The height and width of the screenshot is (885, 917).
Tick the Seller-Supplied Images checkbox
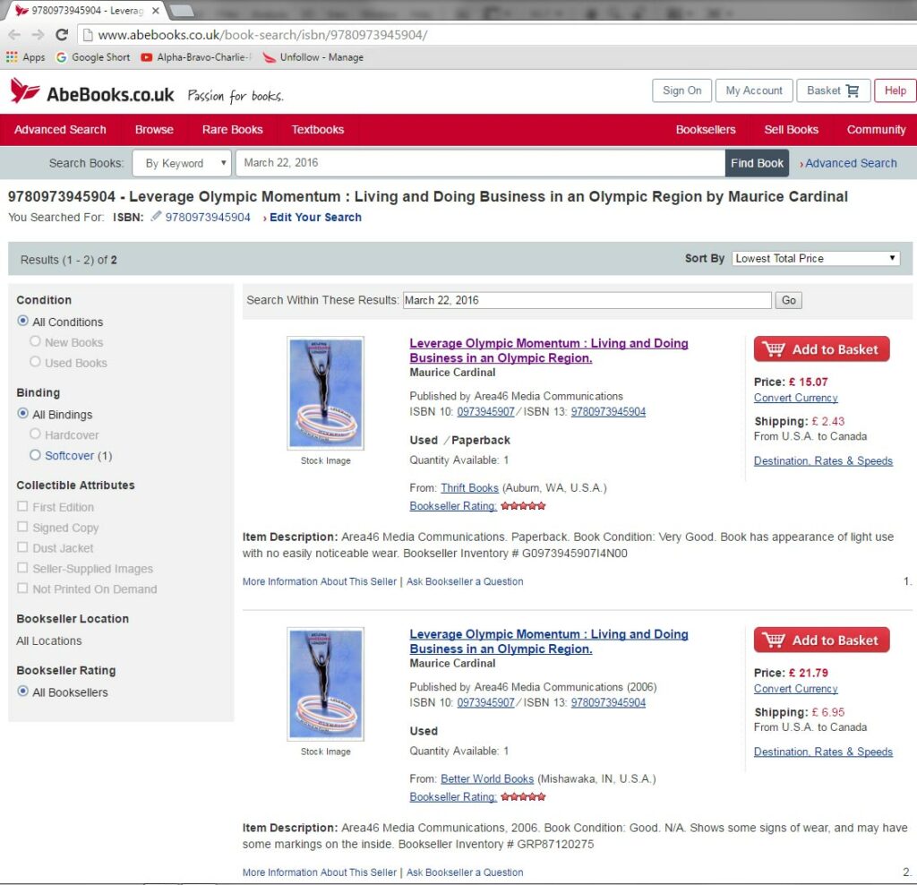(22, 567)
